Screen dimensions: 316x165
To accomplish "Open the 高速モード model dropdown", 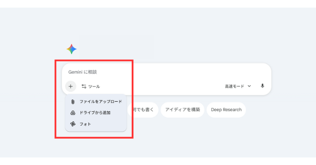I will tap(238, 86).
